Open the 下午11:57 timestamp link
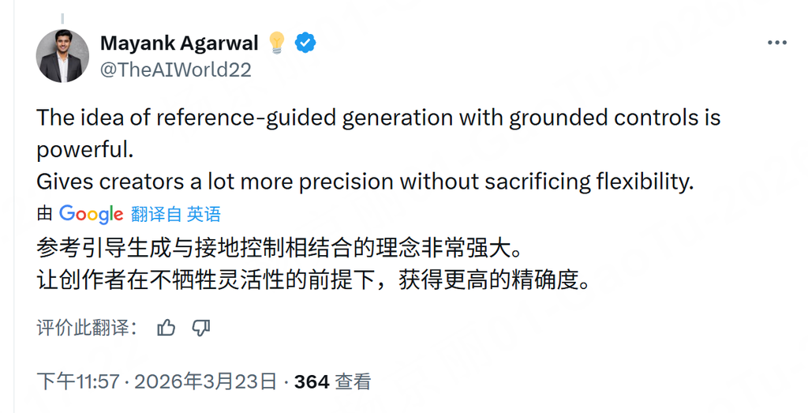The image size is (808, 413). click(78, 382)
